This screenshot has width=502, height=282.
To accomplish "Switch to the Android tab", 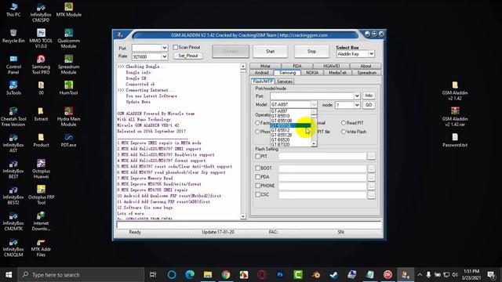I will pyautogui.click(x=261, y=73).
